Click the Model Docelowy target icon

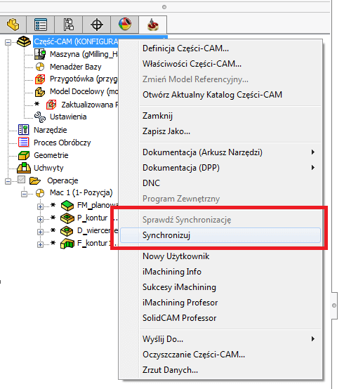40,92
